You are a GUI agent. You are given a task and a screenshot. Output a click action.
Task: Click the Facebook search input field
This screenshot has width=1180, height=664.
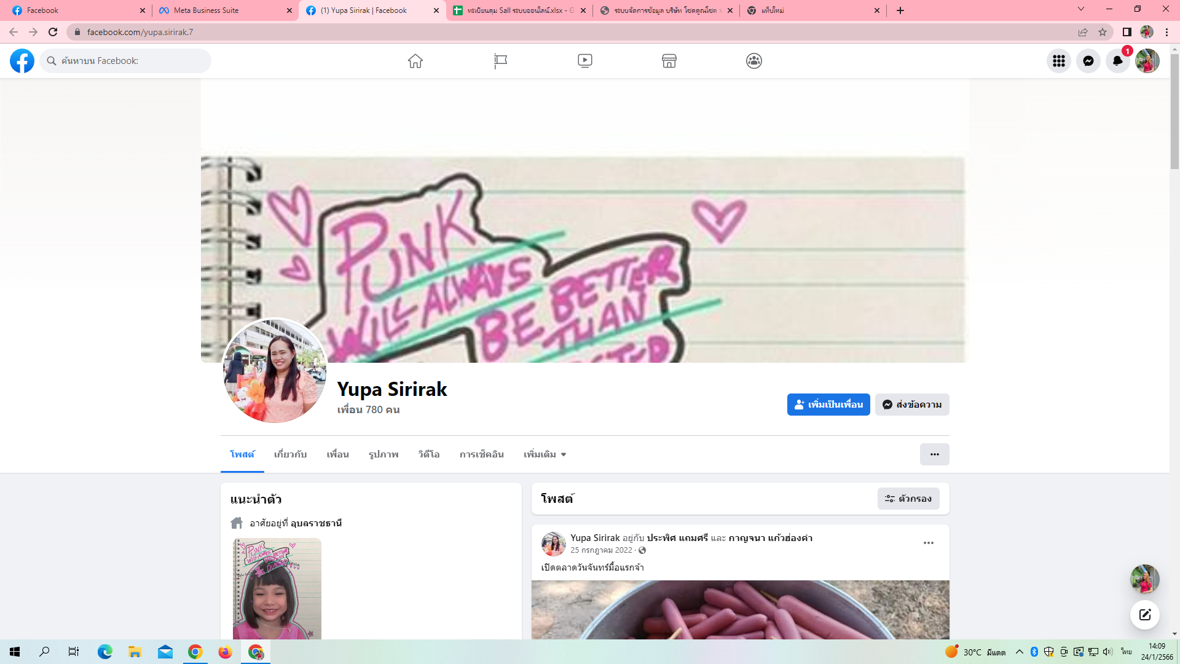132,61
